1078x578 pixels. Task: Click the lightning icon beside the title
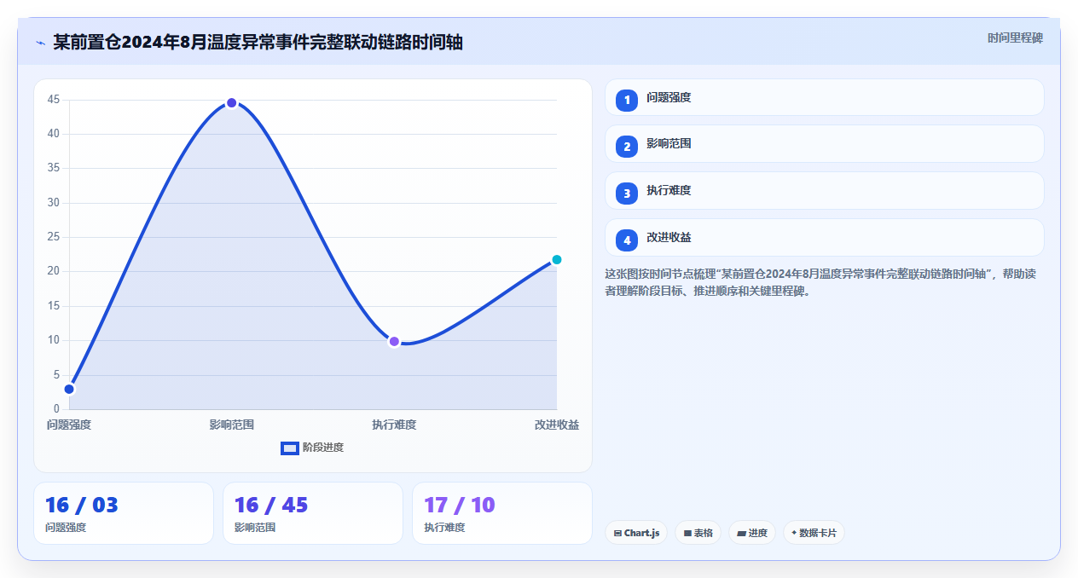coord(40,43)
